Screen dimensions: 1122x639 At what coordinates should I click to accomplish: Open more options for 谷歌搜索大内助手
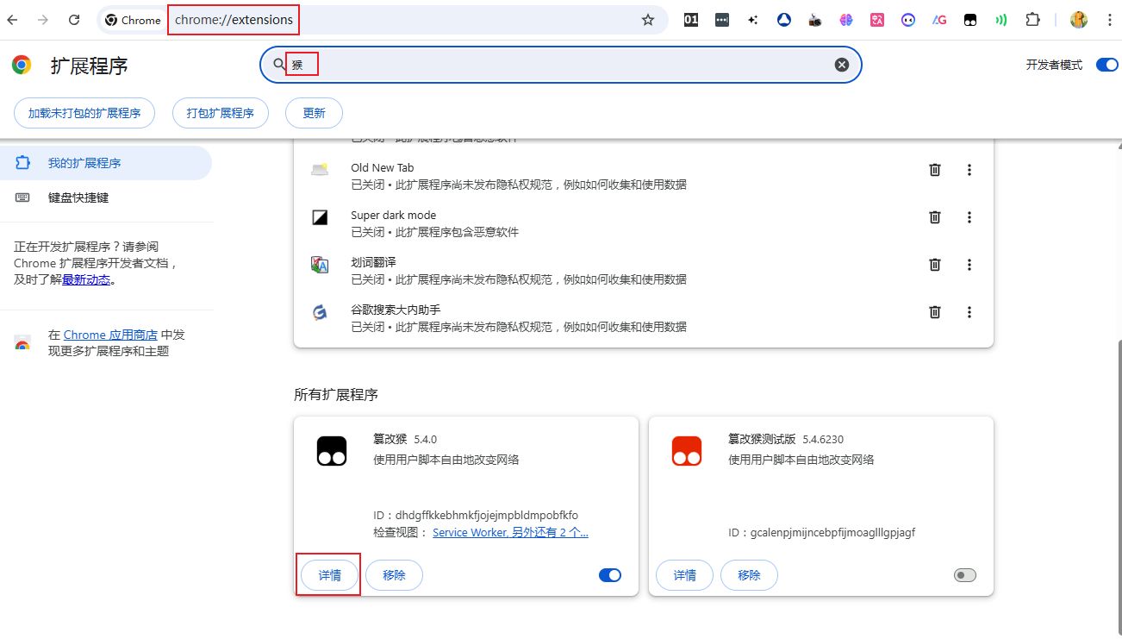point(969,312)
